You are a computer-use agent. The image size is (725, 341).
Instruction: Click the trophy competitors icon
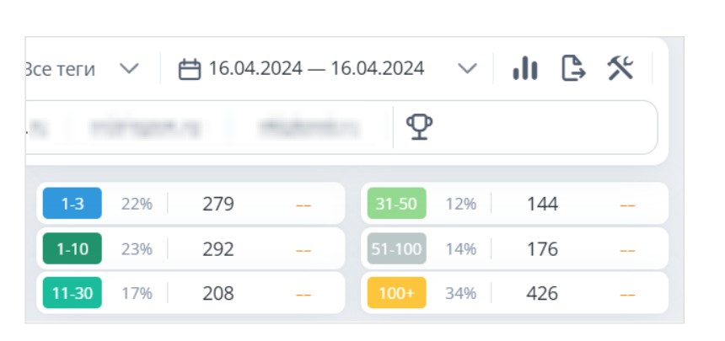click(419, 126)
